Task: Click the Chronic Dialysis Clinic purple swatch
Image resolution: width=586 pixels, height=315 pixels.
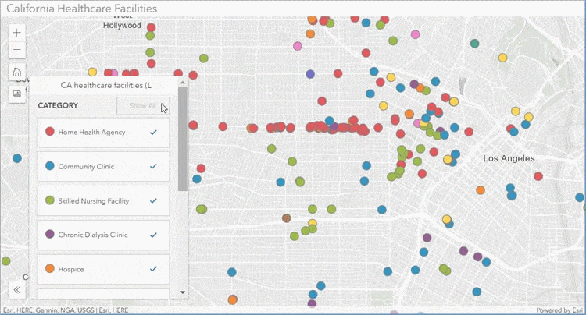Action: [x=50, y=234]
